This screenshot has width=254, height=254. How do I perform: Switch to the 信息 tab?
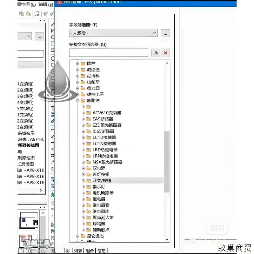pyautogui.click(x=101, y=251)
